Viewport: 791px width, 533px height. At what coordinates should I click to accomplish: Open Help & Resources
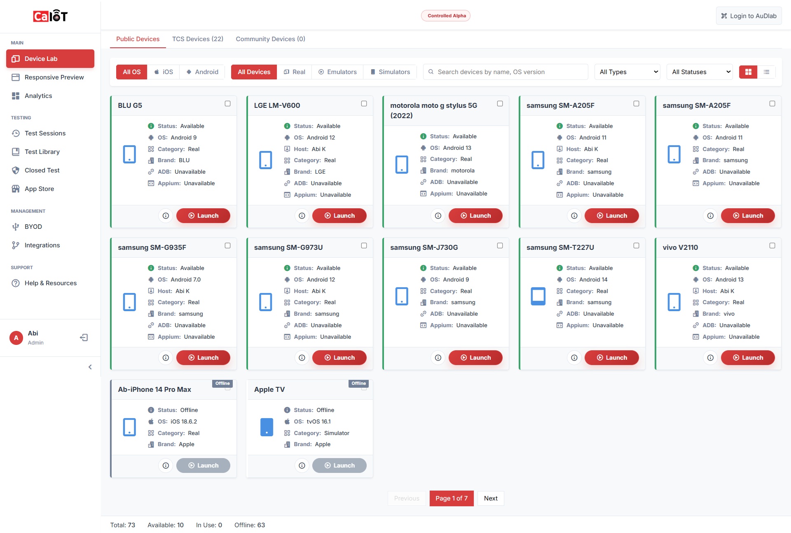tap(50, 283)
